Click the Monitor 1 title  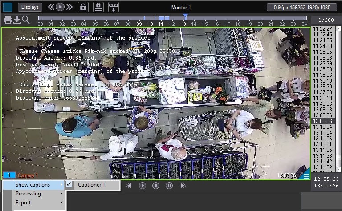(181, 8)
